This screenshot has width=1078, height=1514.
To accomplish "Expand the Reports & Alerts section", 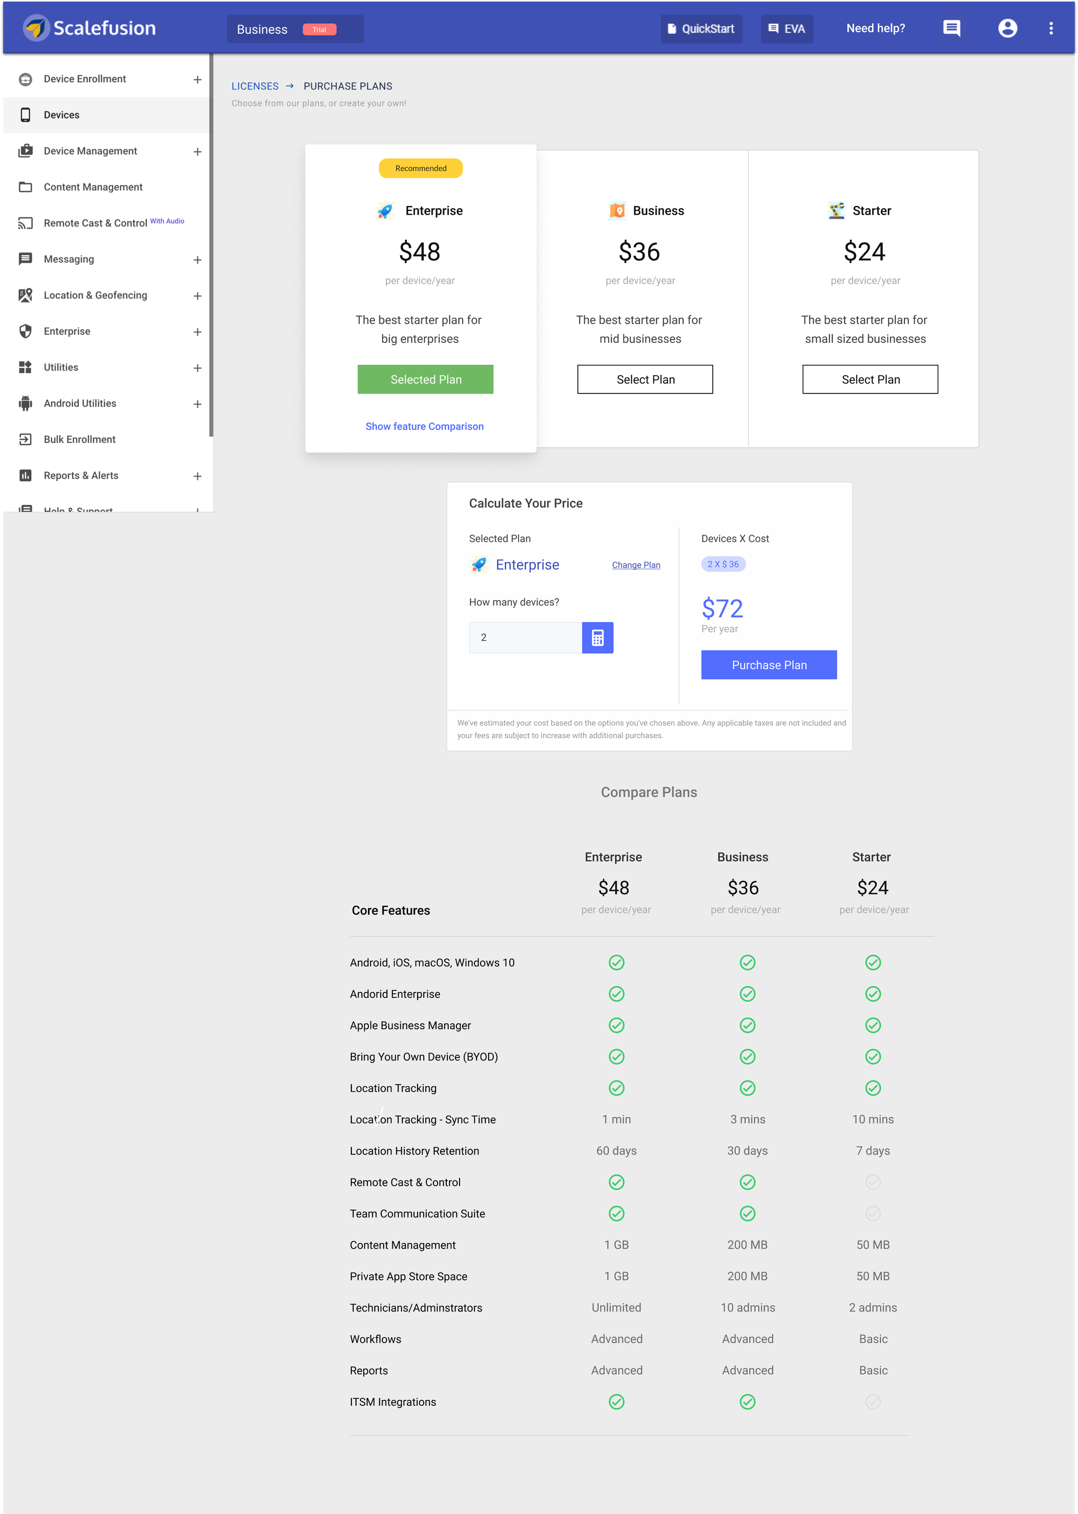I will tap(197, 476).
